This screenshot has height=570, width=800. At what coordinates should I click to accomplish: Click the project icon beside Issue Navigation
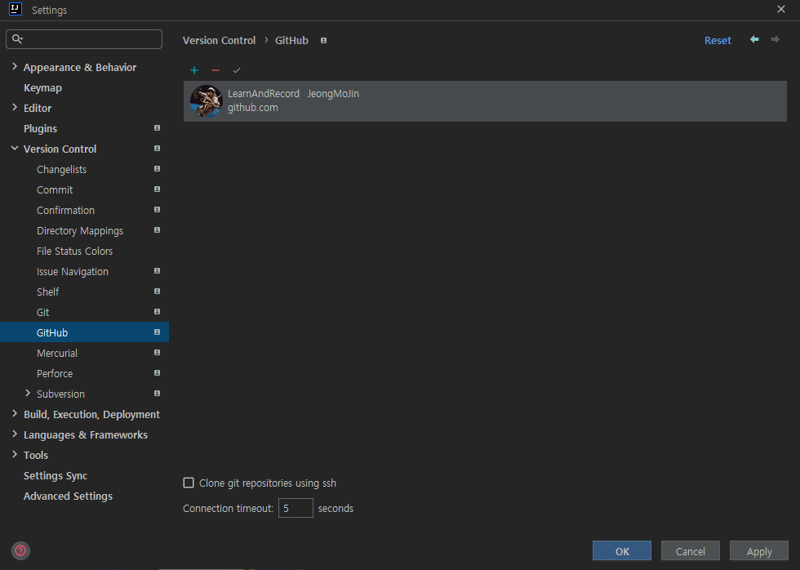[157, 271]
